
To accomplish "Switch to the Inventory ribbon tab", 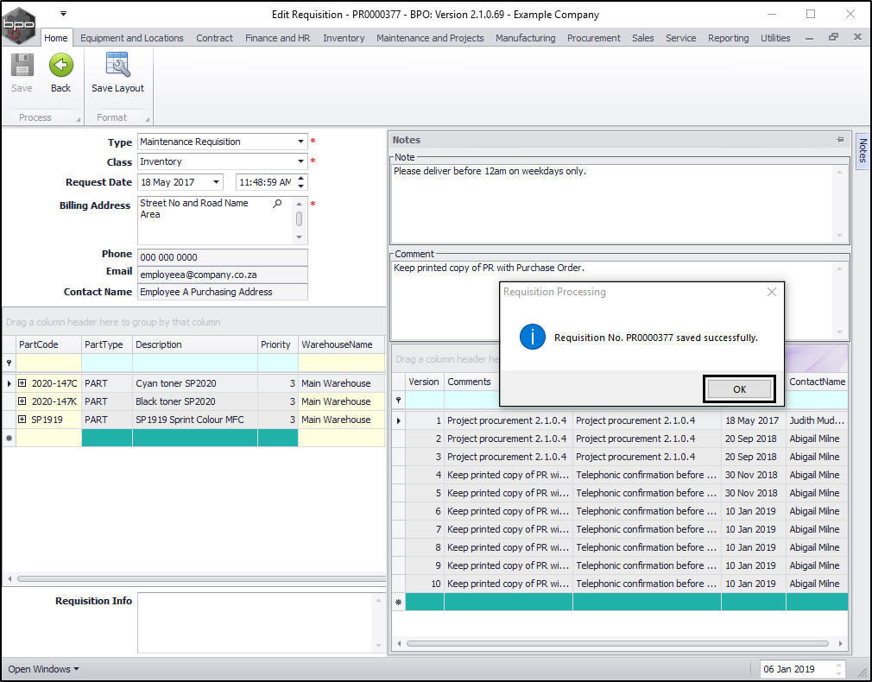I will coord(344,38).
